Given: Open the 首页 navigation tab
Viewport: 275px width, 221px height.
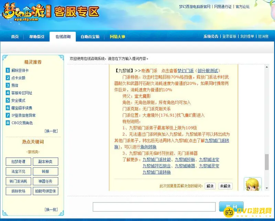Looking at the screenshot, I should pos(15,36).
